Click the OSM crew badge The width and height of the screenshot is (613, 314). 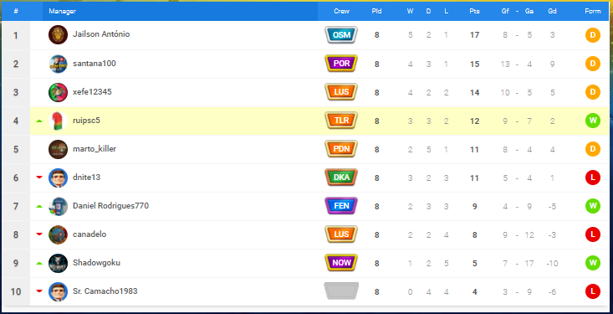pyautogui.click(x=341, y=35)
